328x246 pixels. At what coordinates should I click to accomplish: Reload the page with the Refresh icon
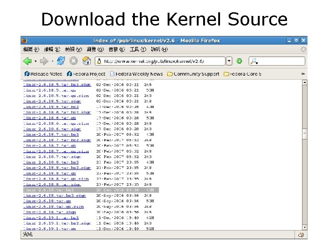click(x=61, y=61)
